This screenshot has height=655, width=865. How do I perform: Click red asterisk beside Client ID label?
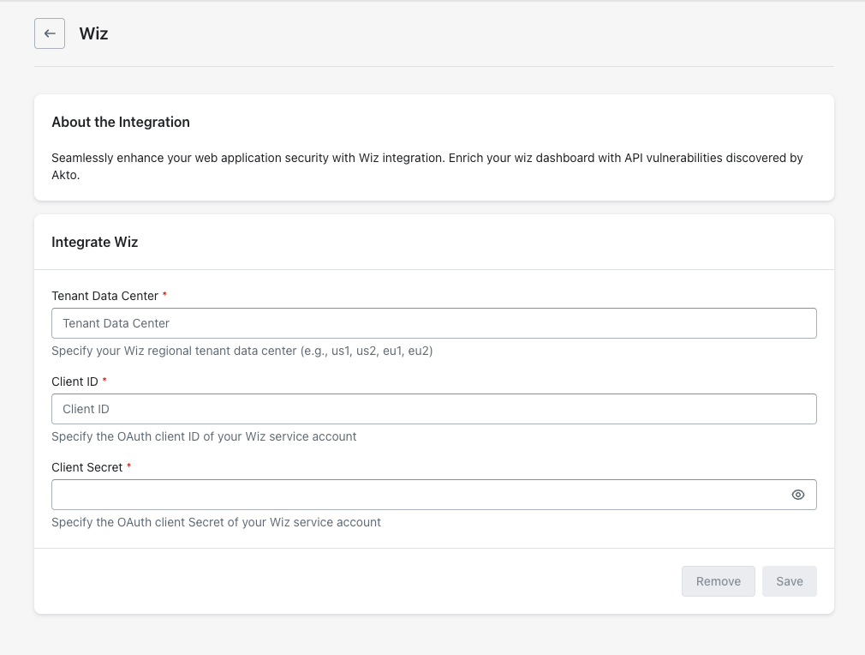(x=104, y=381)
